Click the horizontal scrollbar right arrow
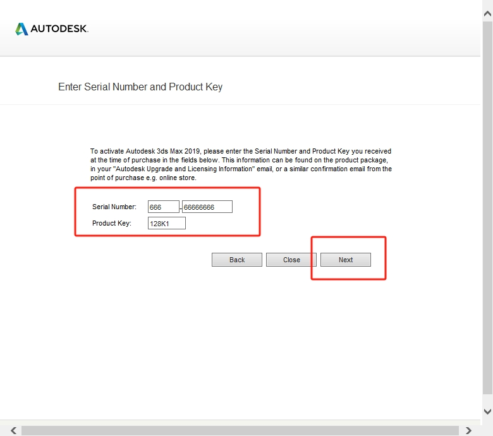 click(x=468, y=430)
